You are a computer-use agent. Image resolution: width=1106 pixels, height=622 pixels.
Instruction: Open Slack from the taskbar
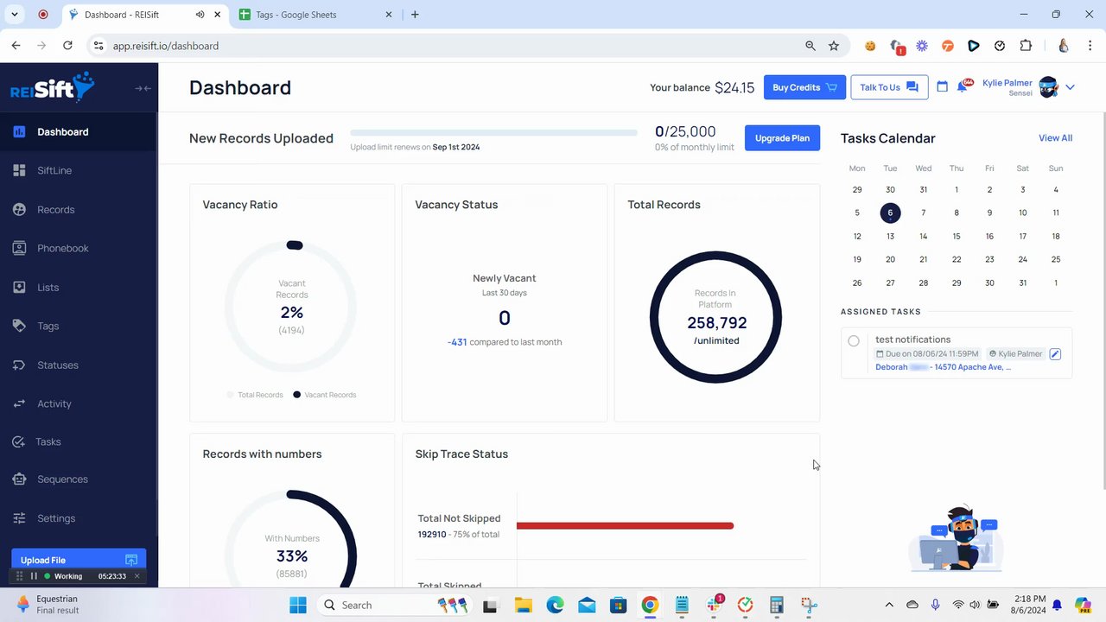(x=714, y=605)
